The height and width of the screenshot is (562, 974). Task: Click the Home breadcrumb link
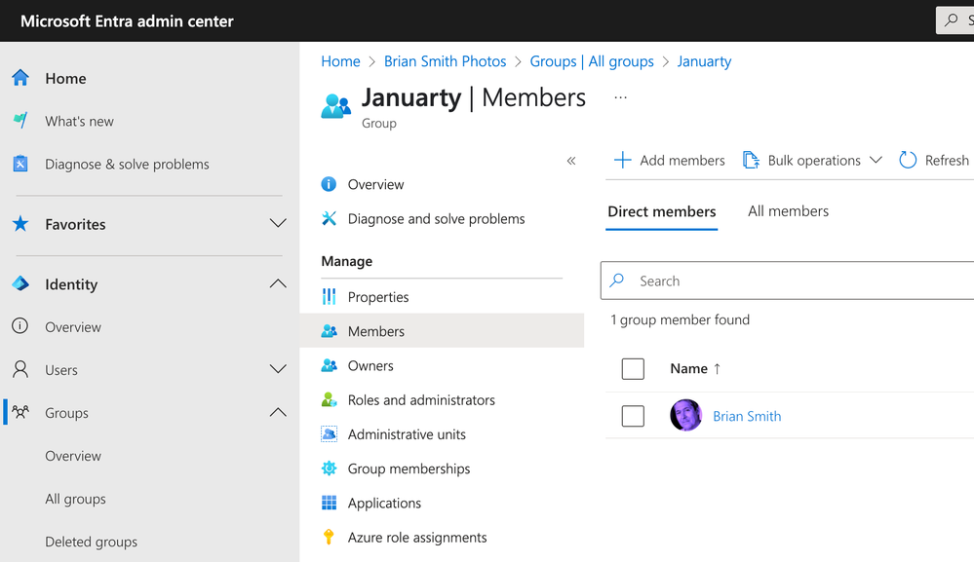(340, 61)
